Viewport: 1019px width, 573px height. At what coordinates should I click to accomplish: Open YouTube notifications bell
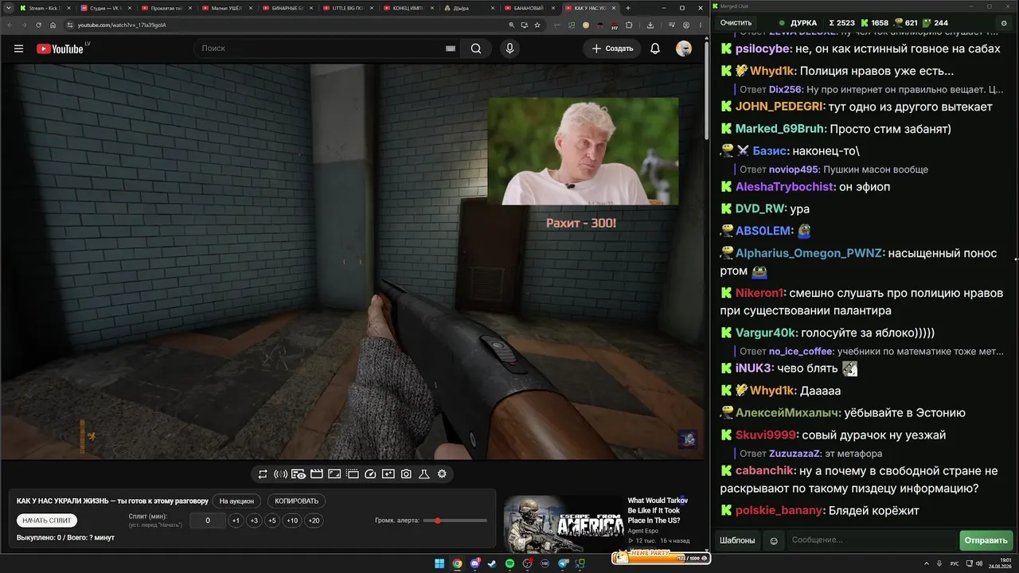[655, 49]
